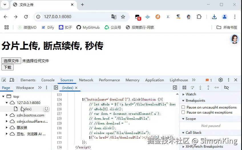Hide the Sources navigator sidebar
Screen dimensions: 242x150
tap(56, 88)
